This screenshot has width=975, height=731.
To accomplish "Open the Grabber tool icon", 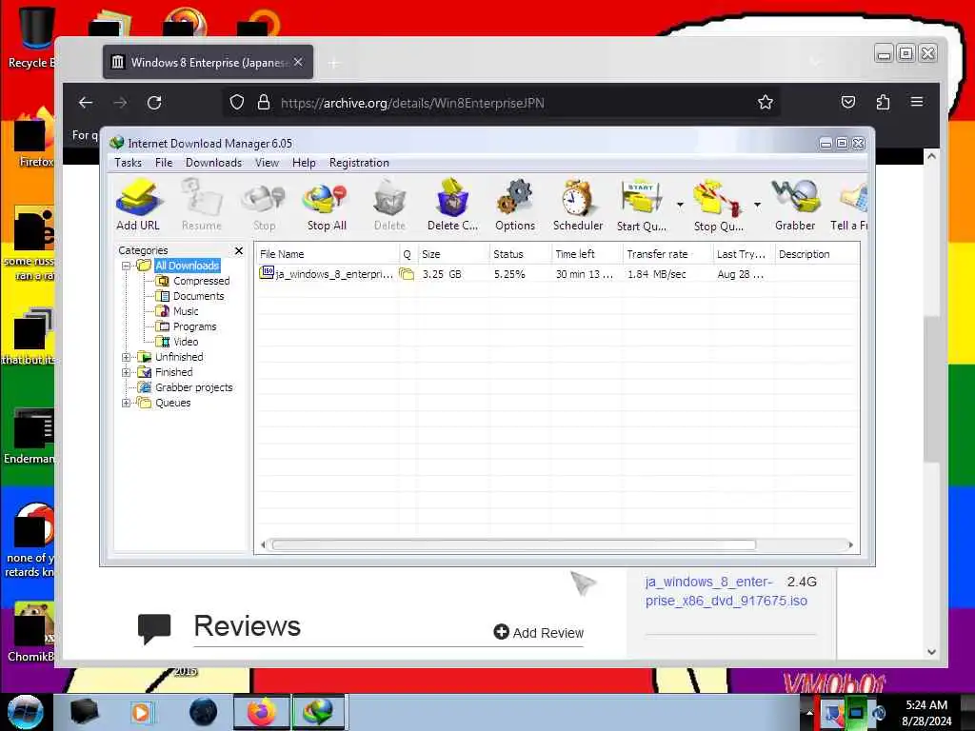I will [x=795, y=205].
